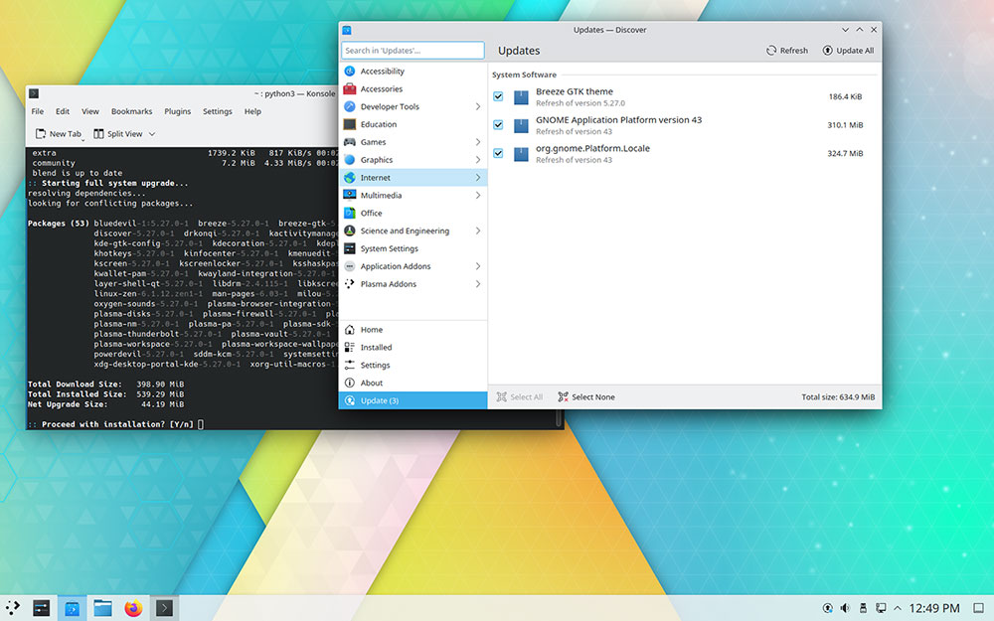The width and height of the screenshot is (994, 621).
Task: Open the application launcher in taskbar
Action: click(13, 608)
